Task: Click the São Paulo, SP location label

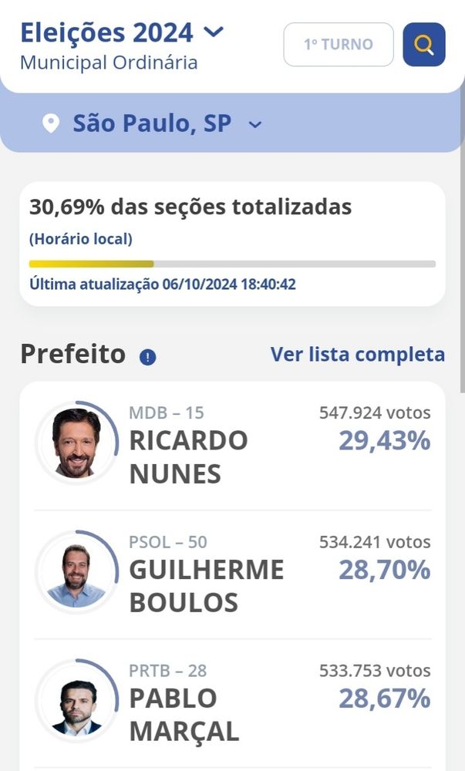Action: [153, 123]
